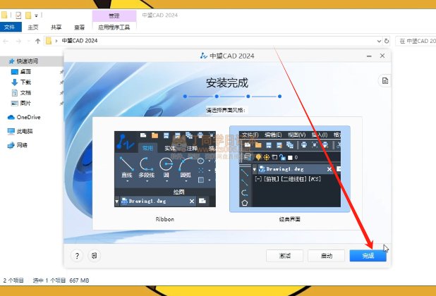Click the Explorer back arrow

click(x=6, y=41)
